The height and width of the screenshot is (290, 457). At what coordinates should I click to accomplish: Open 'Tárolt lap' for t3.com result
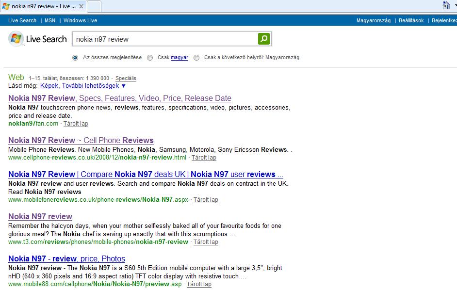[206, 242]
